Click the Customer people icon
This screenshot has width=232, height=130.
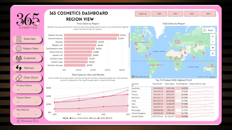tap(19, 58)
